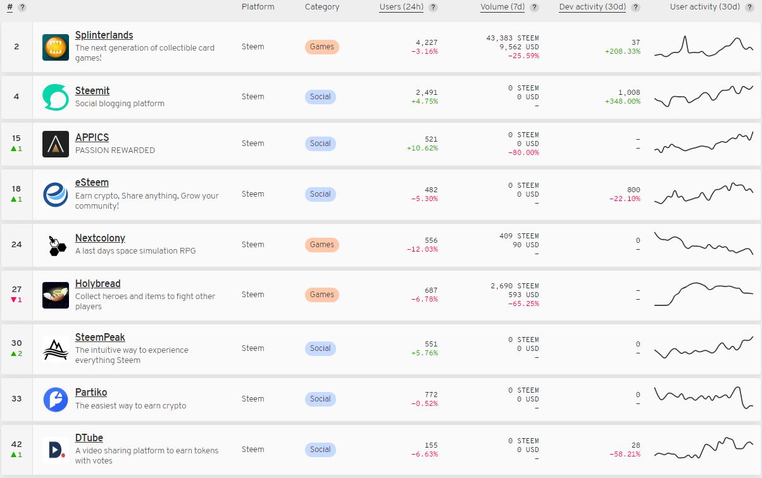Sort by Dev activity (30d) column

[592, 7]
